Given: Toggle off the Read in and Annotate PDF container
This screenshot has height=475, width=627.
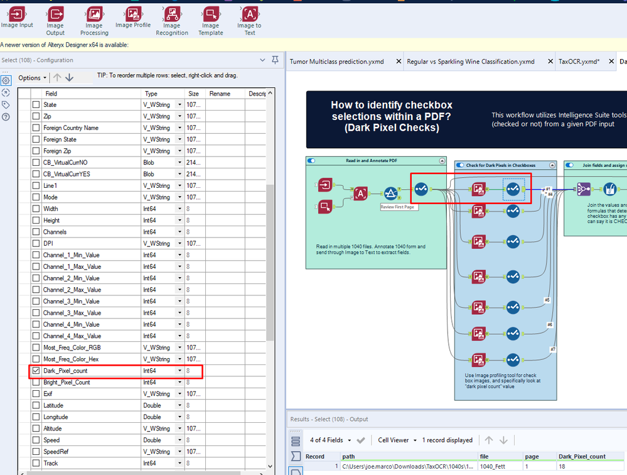Looking at the screenshot, I should pos(311,160).
